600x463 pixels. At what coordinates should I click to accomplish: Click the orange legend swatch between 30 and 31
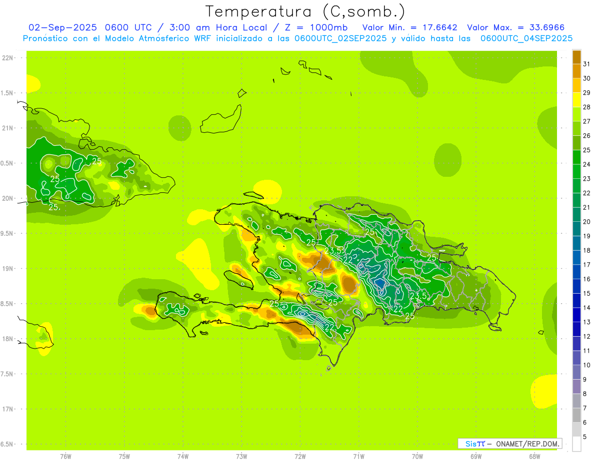pyautogui.click(x=576, y=71)
